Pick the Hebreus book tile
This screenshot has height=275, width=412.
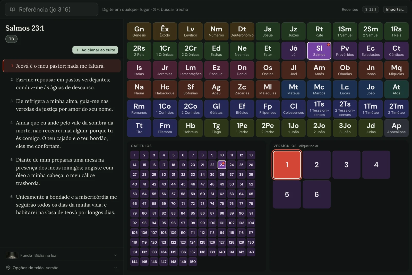[191, 128]
